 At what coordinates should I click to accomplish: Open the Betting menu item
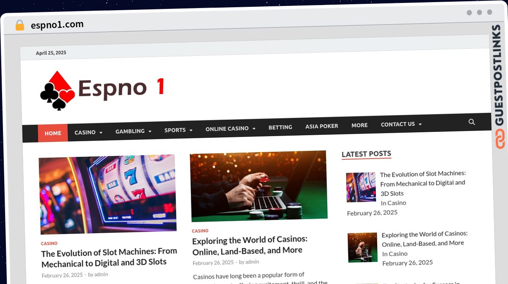coord(280,127)
